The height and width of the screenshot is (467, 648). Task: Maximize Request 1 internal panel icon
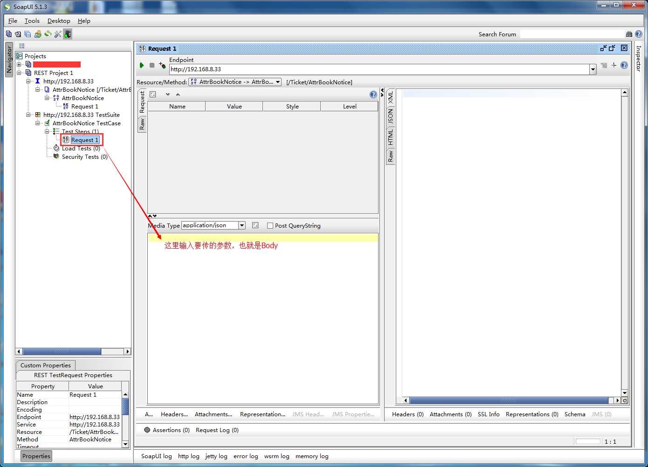click(612, 48)
